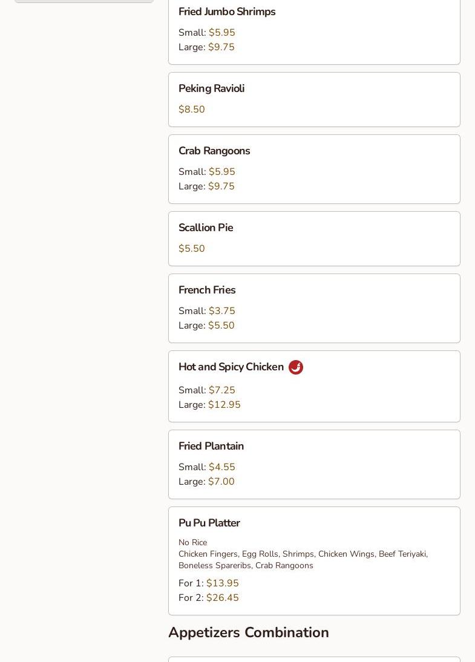Choose small Fried Jumbo Shrimps $5.95 price
Viewport: 475px width, 662px height.
[221, 33]
